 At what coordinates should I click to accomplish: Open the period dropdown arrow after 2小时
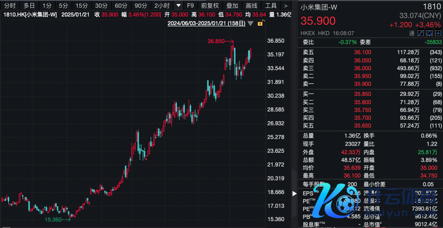[178, 6]
